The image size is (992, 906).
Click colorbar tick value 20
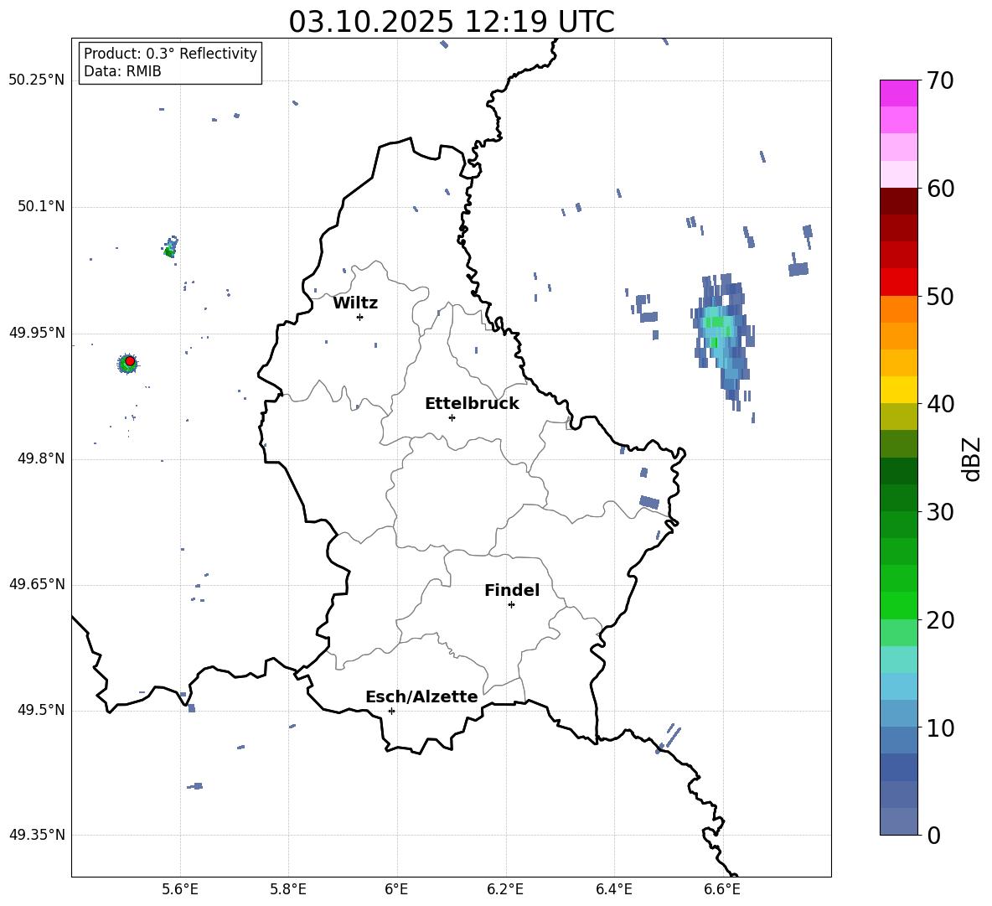click(x=940, y=620)
